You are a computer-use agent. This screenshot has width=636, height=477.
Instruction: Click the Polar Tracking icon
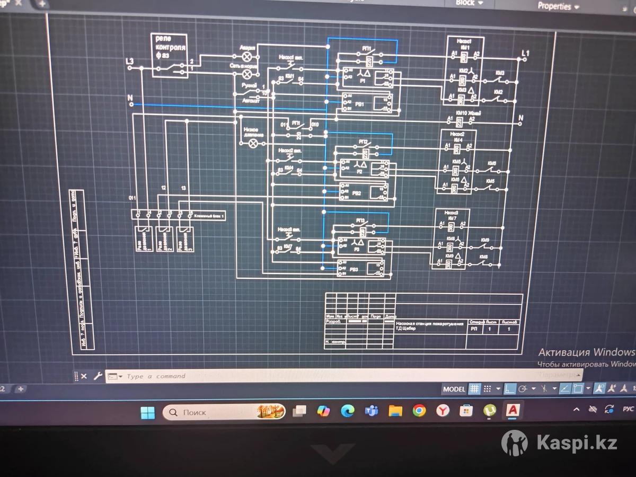(523, 389)
